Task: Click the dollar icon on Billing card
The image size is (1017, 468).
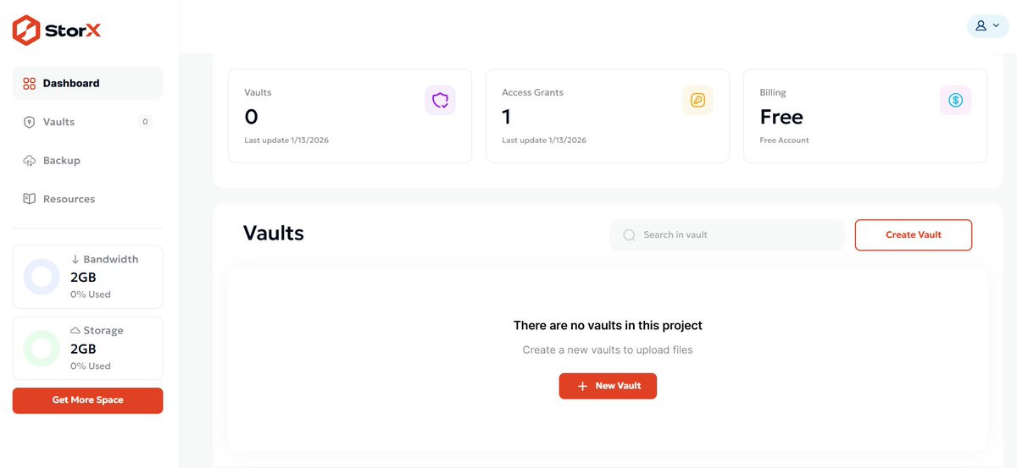Action: [x=955, y=101]
